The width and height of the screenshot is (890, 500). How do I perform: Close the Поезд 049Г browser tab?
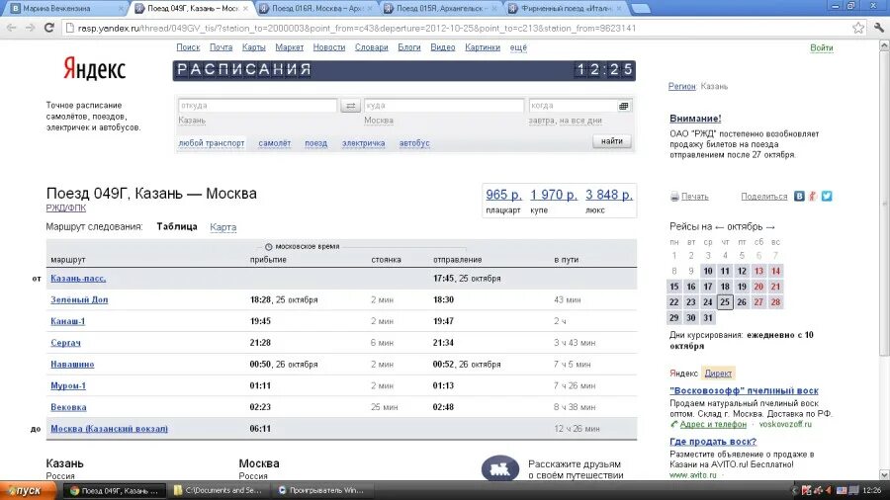point(245,9)
